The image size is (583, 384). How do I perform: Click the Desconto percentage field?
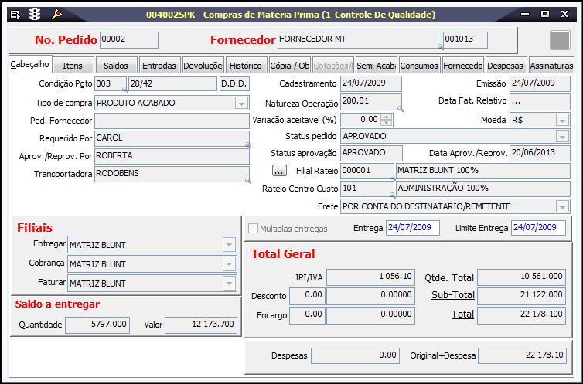(307, 296)
